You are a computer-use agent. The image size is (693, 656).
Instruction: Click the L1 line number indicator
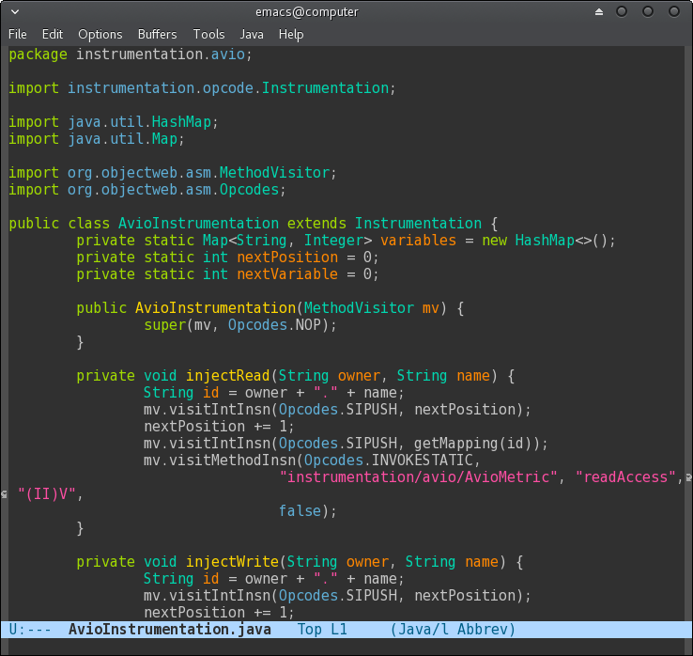point(341,630)
